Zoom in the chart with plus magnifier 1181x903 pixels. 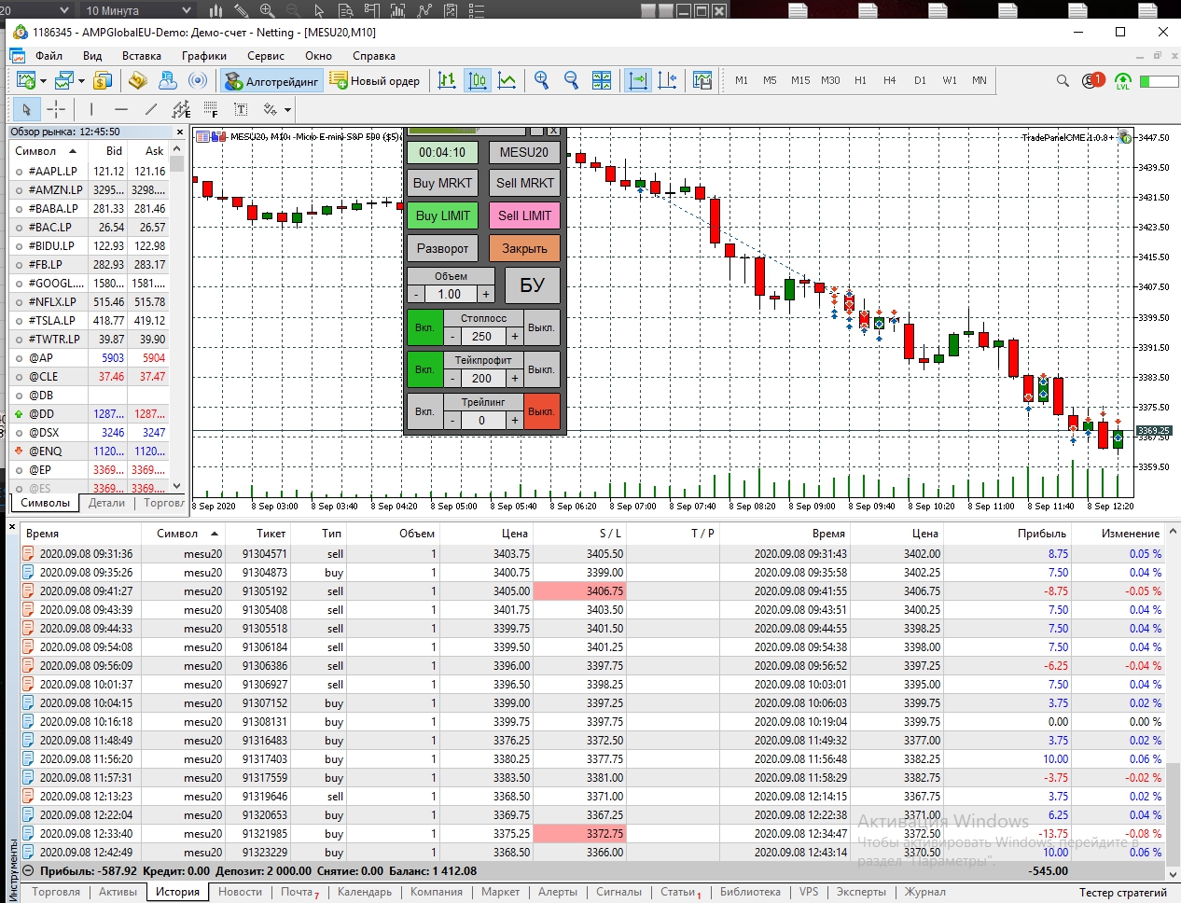[541, 81]
